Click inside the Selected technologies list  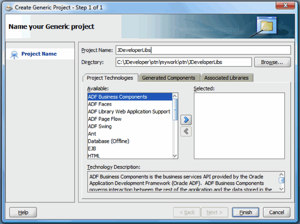(239, 126)
